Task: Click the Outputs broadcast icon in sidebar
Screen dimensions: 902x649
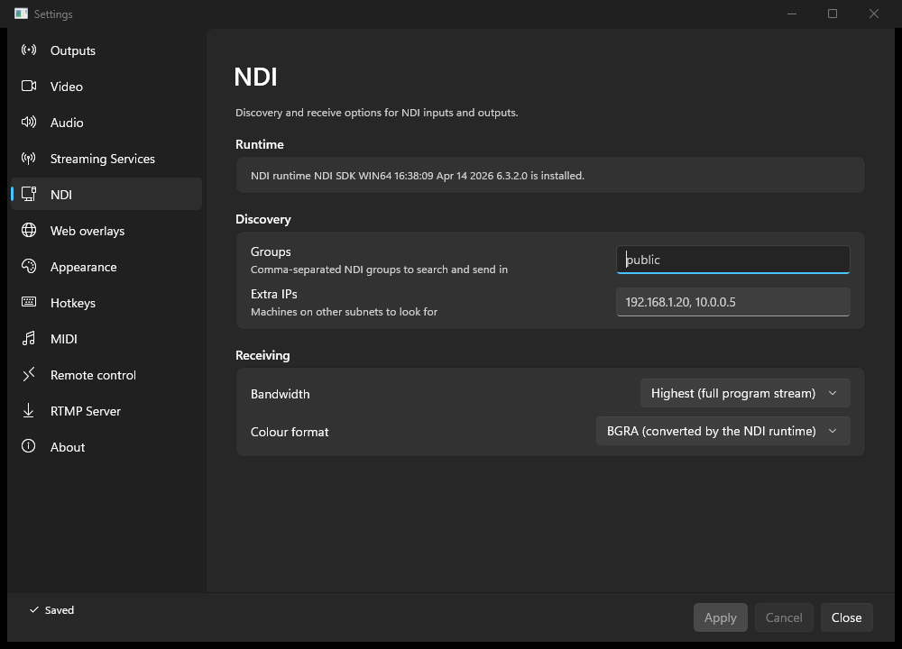Action: coord(29,50)
